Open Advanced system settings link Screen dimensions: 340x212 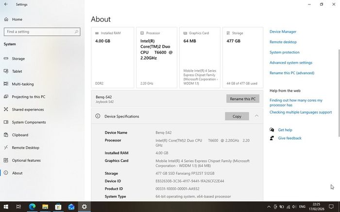pos(291,62)
